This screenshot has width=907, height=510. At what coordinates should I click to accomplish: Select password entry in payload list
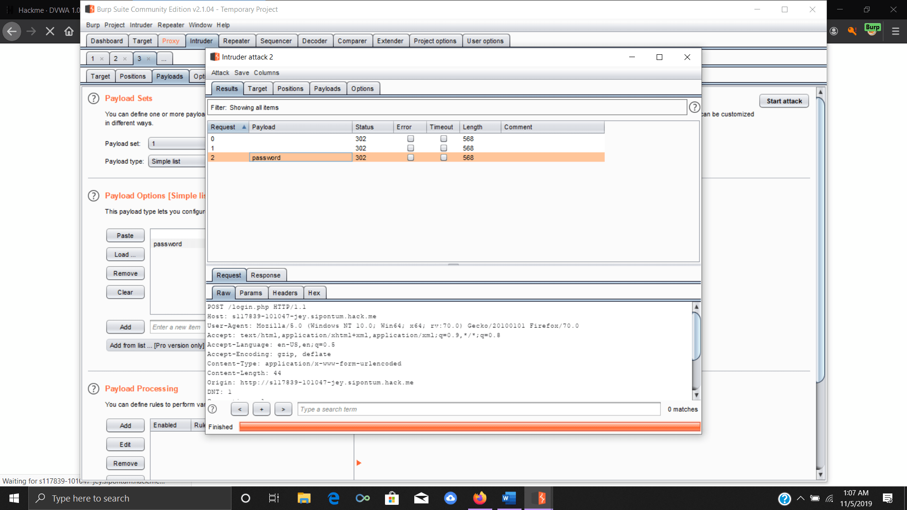pyautogui.click(x=178, y=244)
